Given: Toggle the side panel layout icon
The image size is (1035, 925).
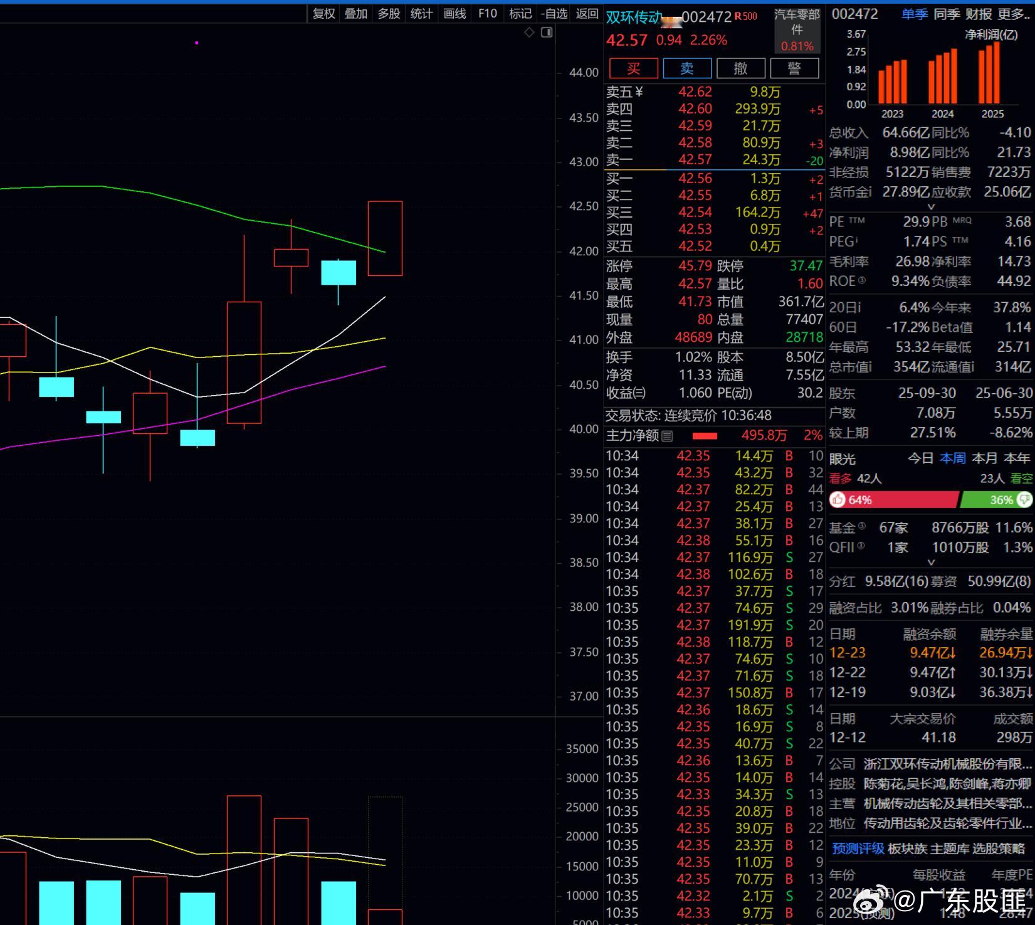Looking at the screenshot, I should click(547, 32).
